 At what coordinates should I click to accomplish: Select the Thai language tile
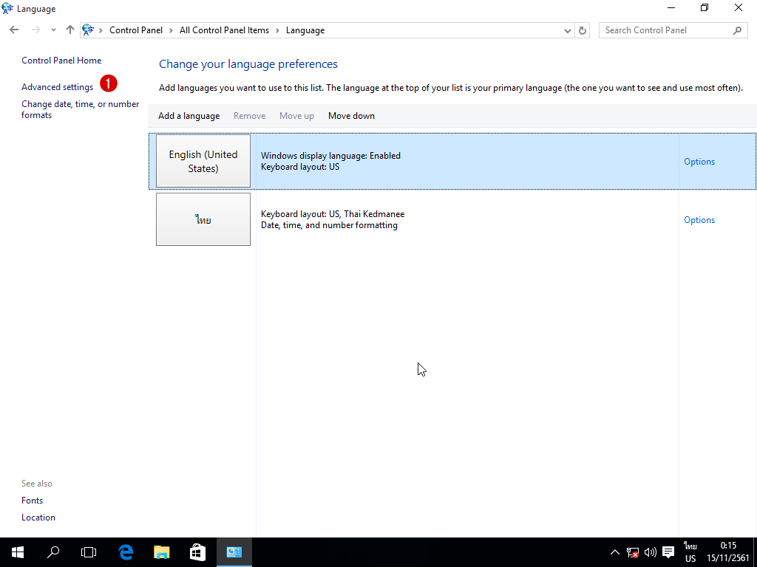pyautogui.click(x=203, y=219)
